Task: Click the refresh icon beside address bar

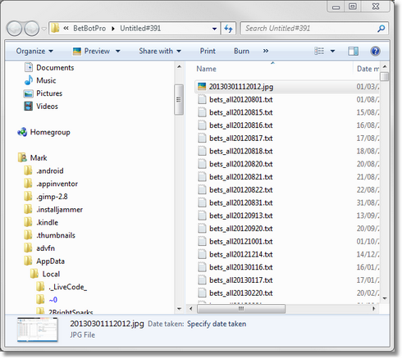Action: (228, 29)
